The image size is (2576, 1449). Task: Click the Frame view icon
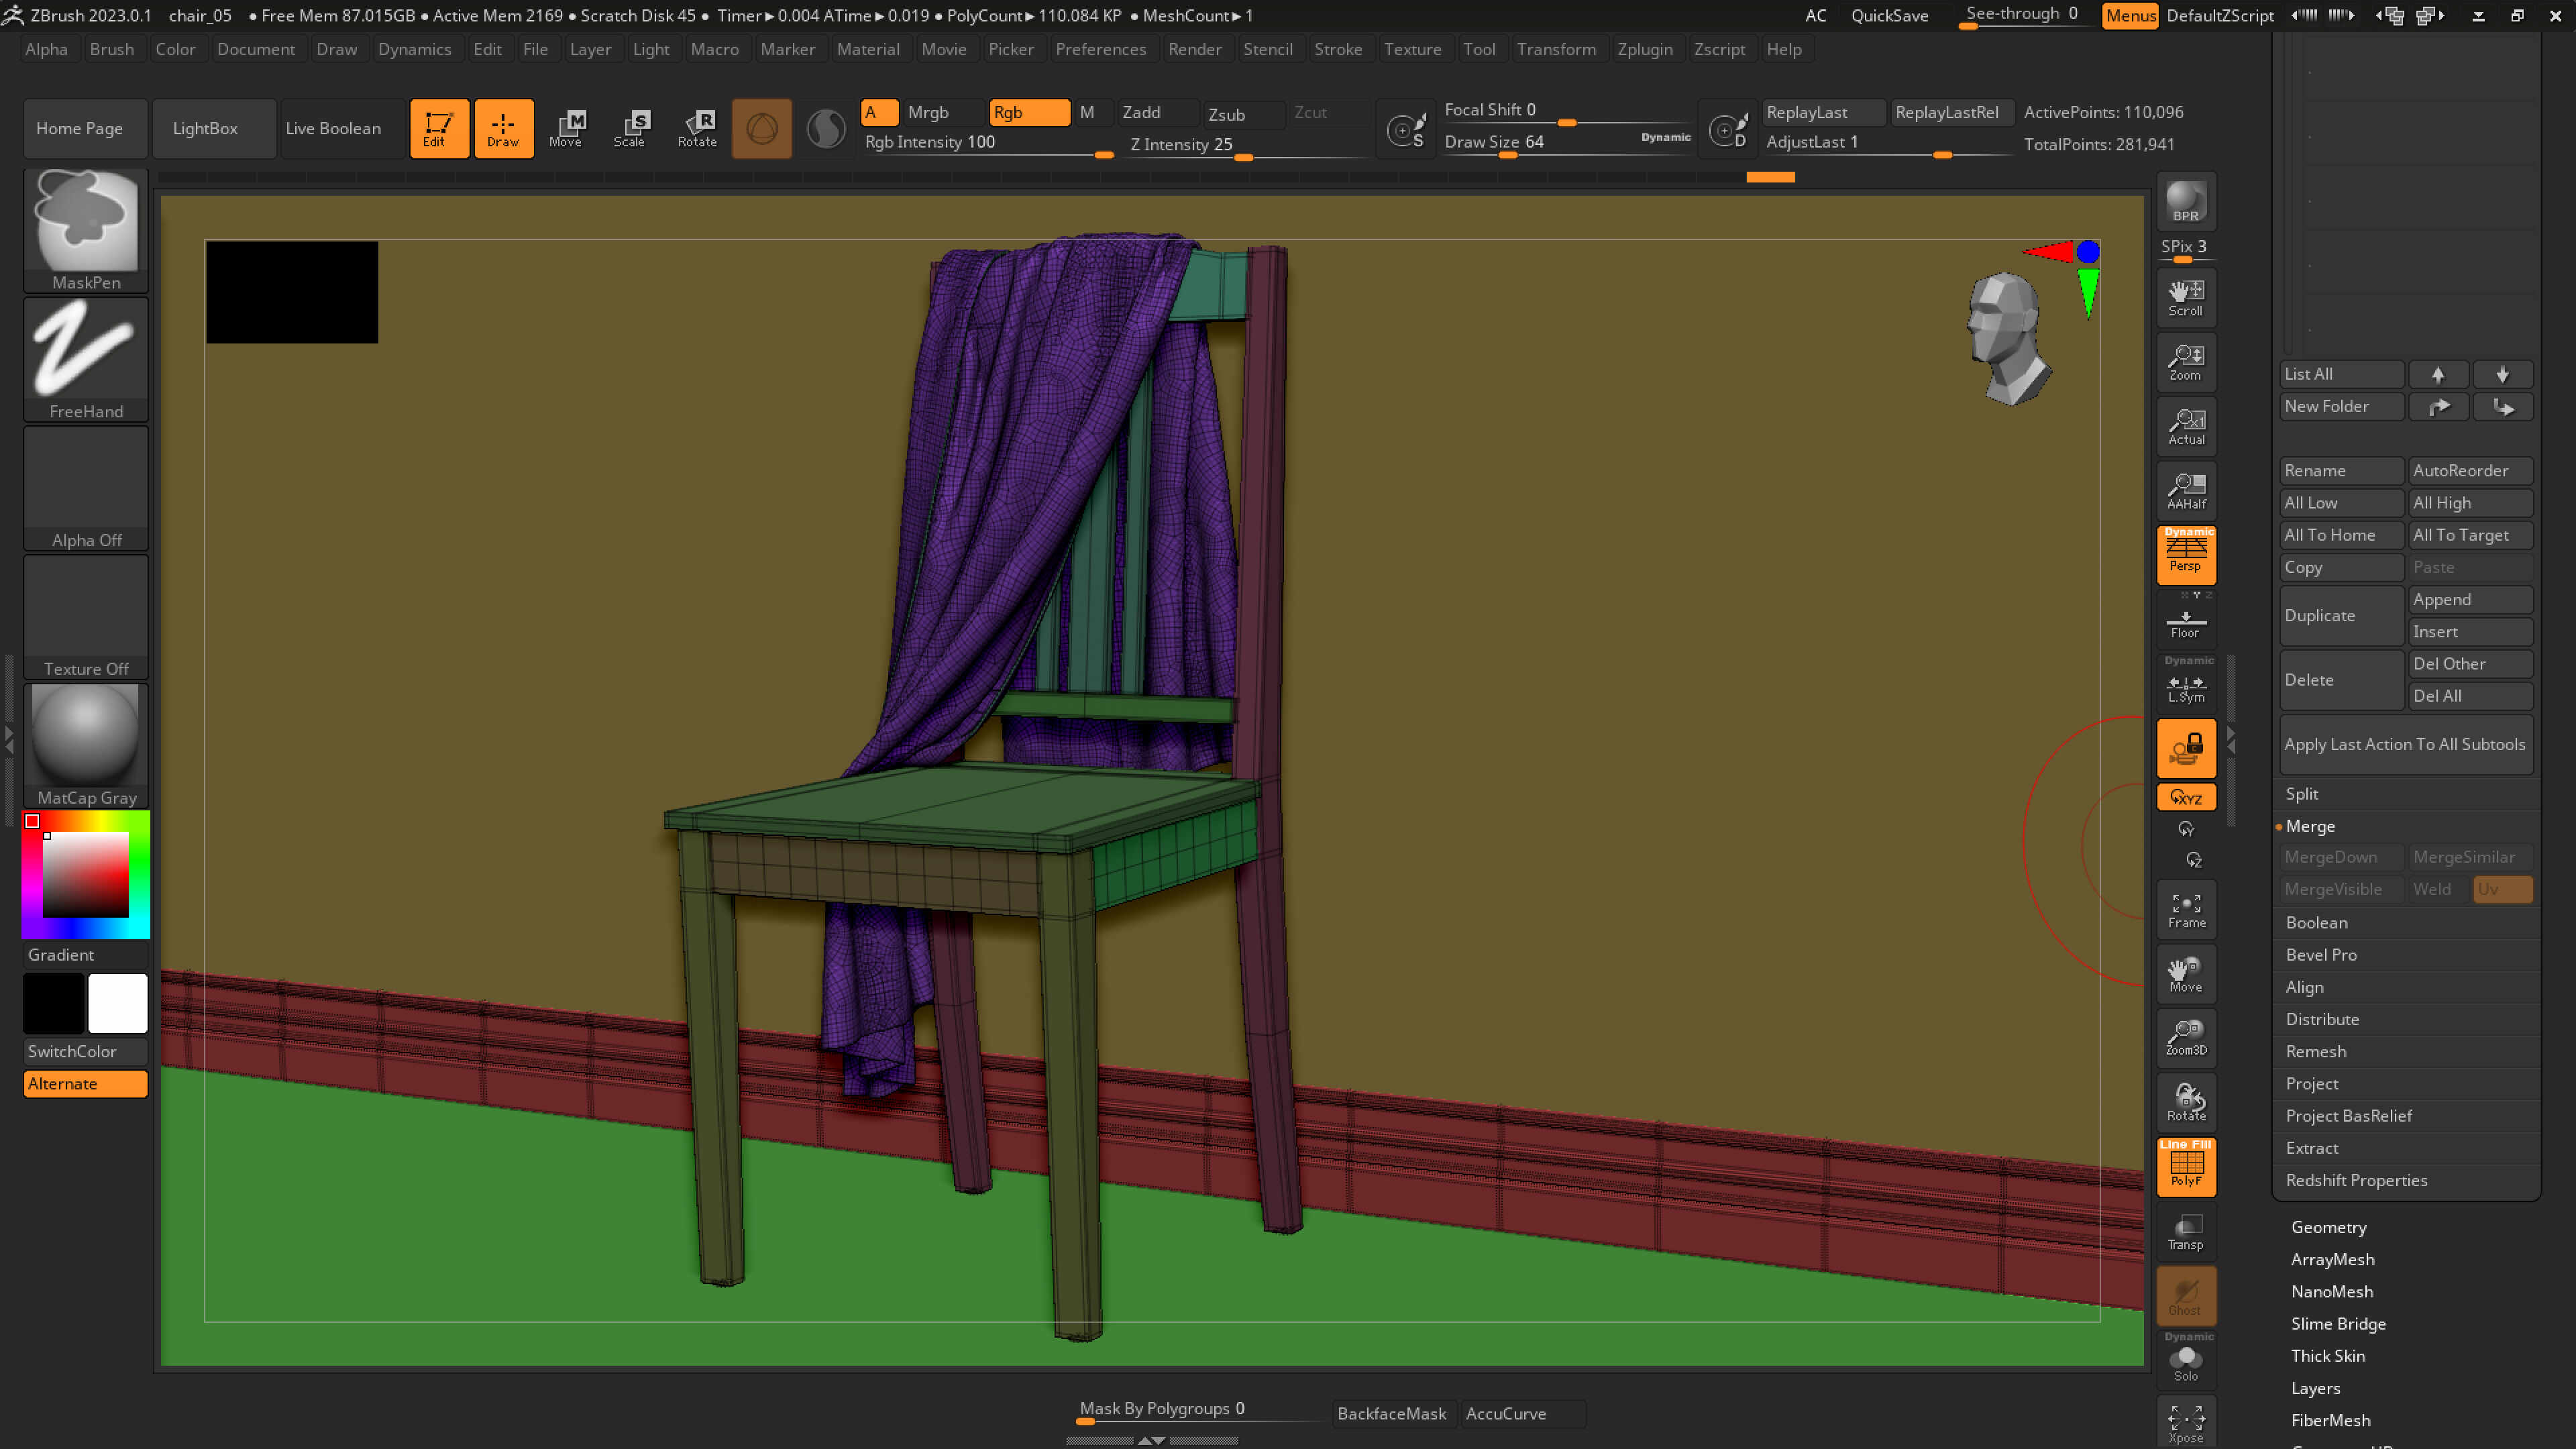pos(2185,909)
